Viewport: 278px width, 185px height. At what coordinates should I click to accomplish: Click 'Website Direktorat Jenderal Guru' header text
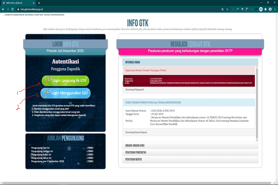[x=35, y=15]
